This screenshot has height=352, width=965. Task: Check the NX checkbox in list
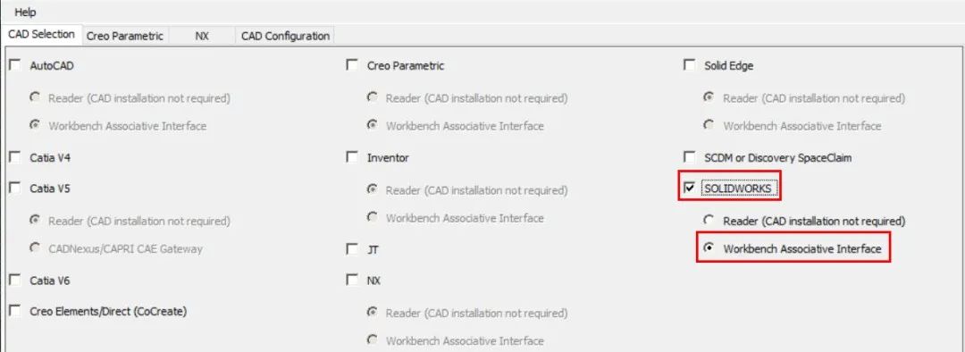(x=352, y=281)
